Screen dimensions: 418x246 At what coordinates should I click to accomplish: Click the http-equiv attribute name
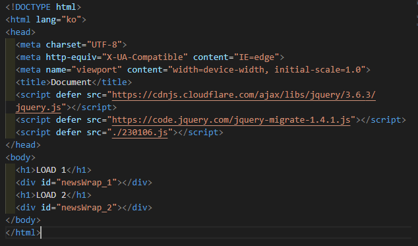(71, 57)
